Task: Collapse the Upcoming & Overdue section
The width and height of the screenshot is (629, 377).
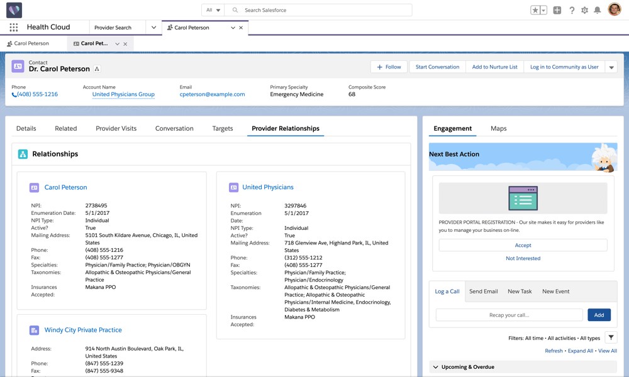Action: tap(435, 367)
